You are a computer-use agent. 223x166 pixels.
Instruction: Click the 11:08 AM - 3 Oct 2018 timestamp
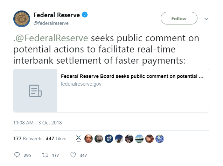point(37,123)
